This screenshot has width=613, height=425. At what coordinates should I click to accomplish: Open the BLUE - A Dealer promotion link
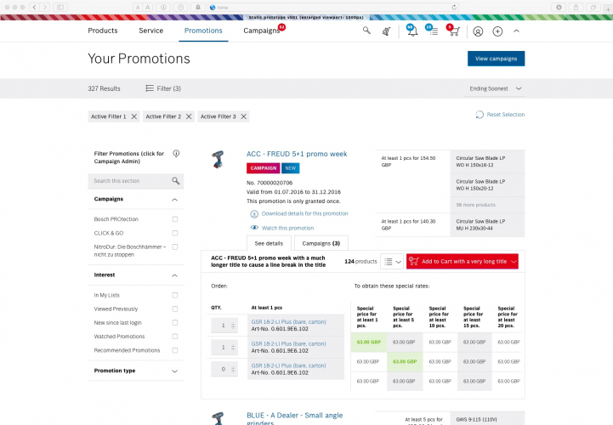[295, 419]
